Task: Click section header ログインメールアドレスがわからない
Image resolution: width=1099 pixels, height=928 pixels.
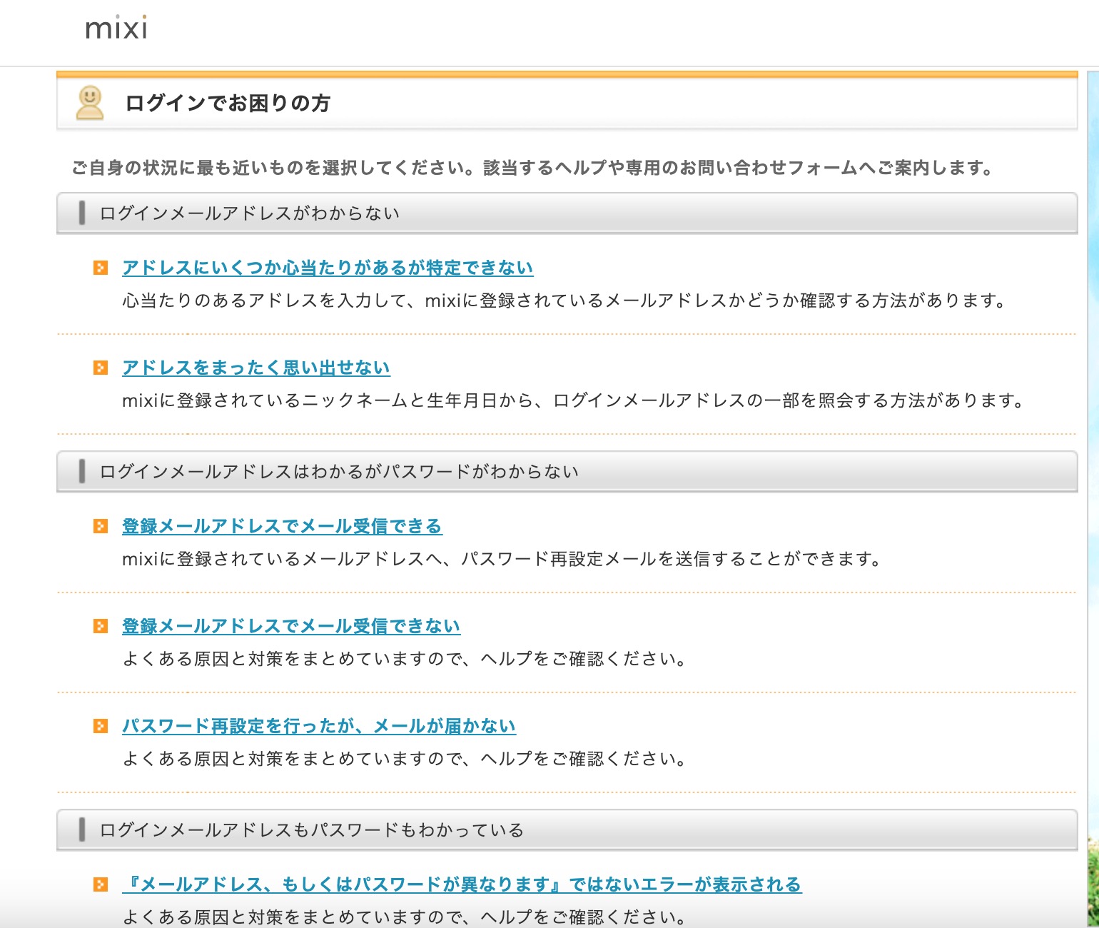Action: coord(567,213)
